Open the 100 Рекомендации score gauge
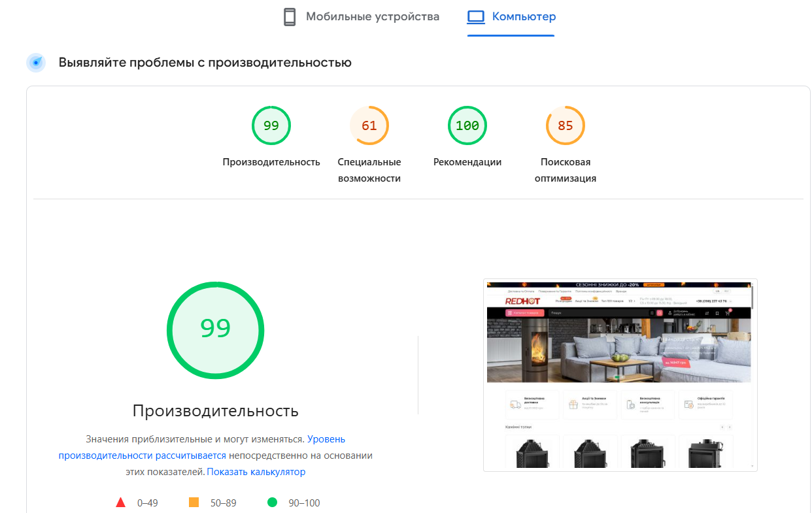This screenshot has height=513, width=812. point(467,125)
